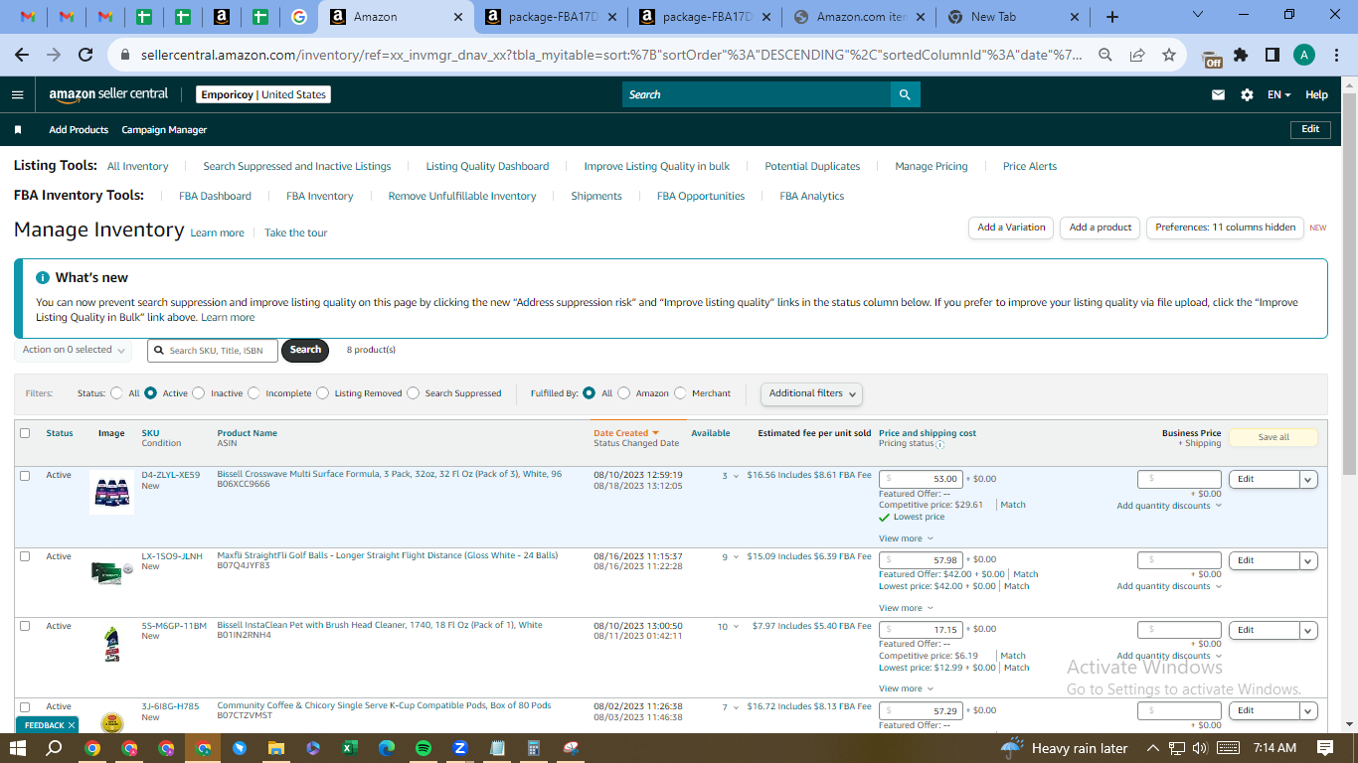The height and width of the screenshot is (763, 1358).
Task: Click the Pricing status info icon
Action: 940,444
